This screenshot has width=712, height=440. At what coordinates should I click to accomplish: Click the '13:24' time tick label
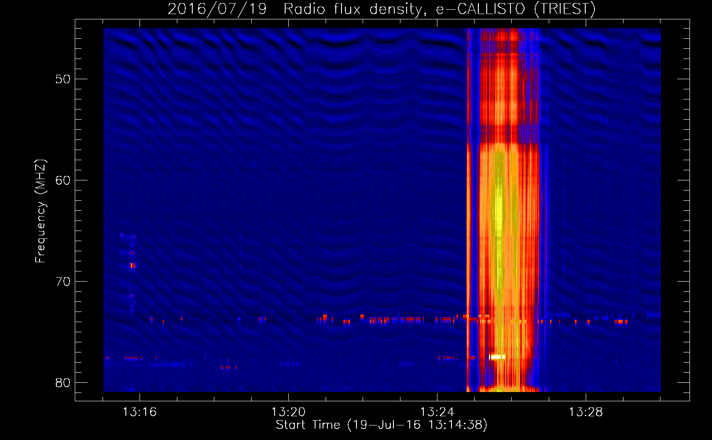point(437,412)
